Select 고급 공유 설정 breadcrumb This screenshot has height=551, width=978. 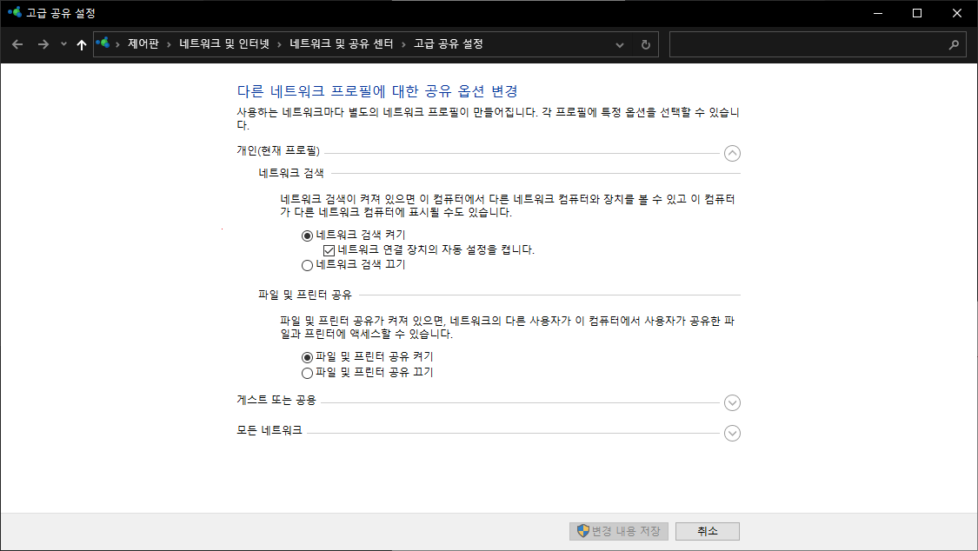coord(449,43)
